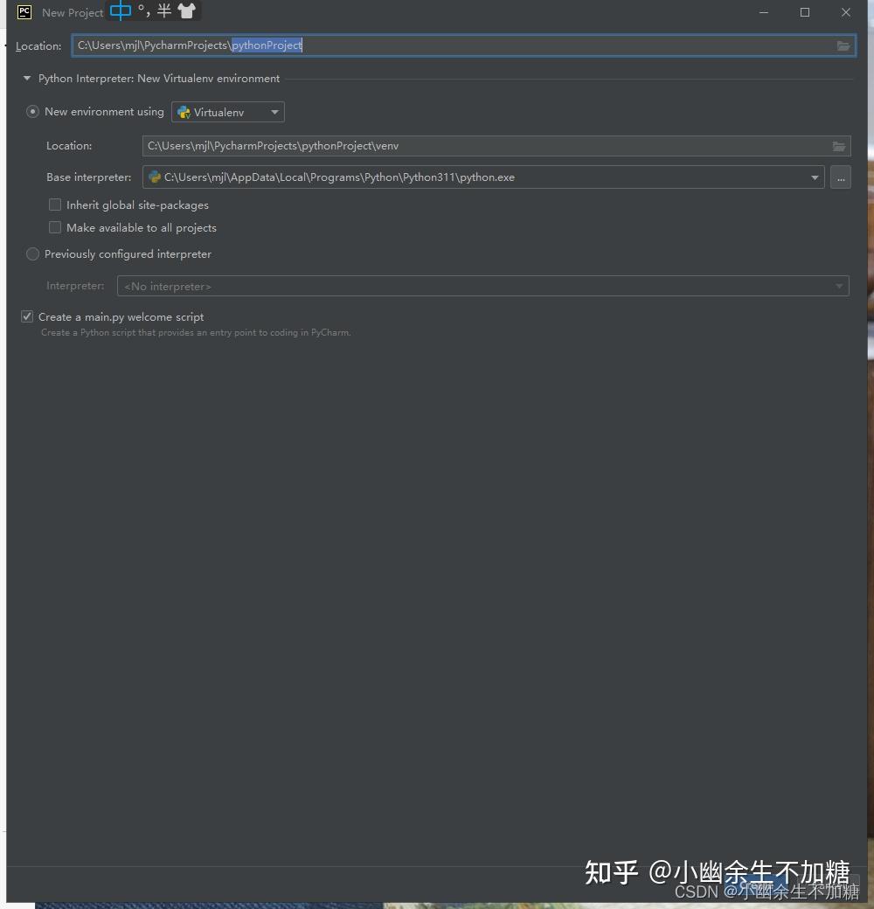
Task: Open the No interpreter dropdown
Action: pos(837,286)
